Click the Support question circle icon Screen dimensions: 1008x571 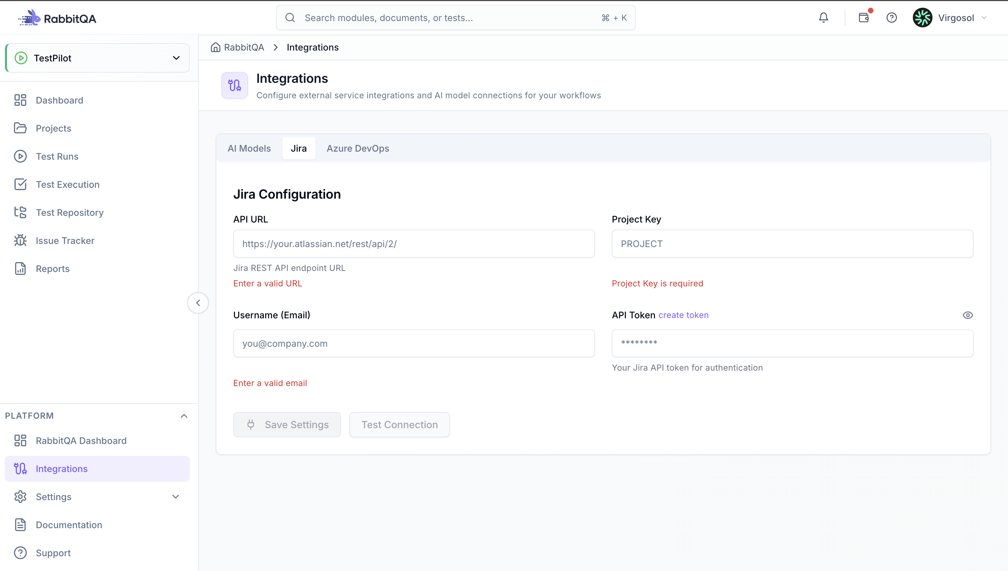(x=20, y=553)
